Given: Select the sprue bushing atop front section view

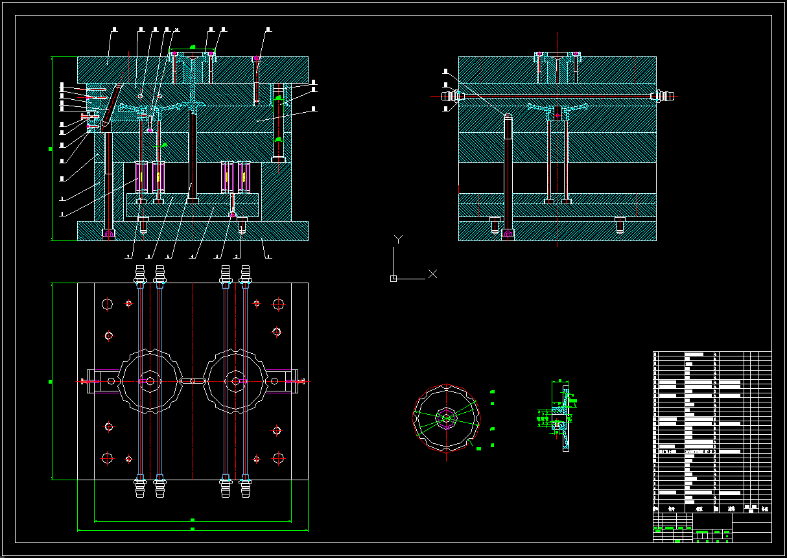Looking at the screenshot, I should pyautogui.click(x=193, y=67).
